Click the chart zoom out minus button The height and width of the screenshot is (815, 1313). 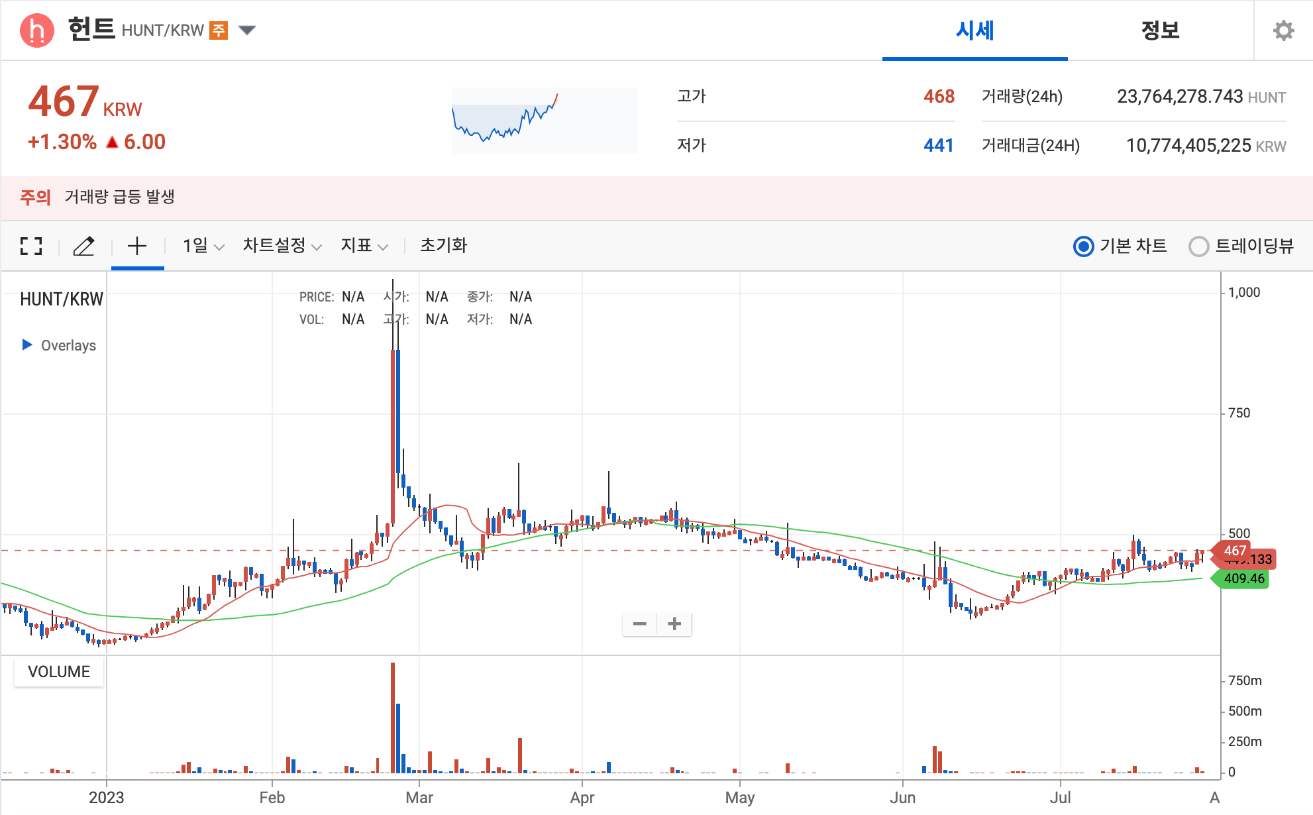tap(639, 624)
